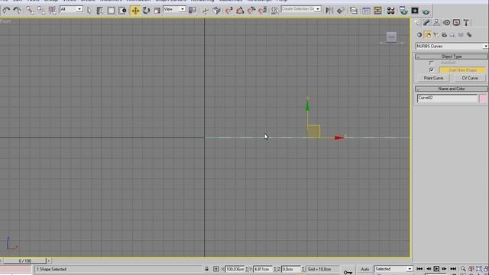Viewport: 489px width, 275px height.
Task: Click the Point Curve button
Action: coord(433,78)
